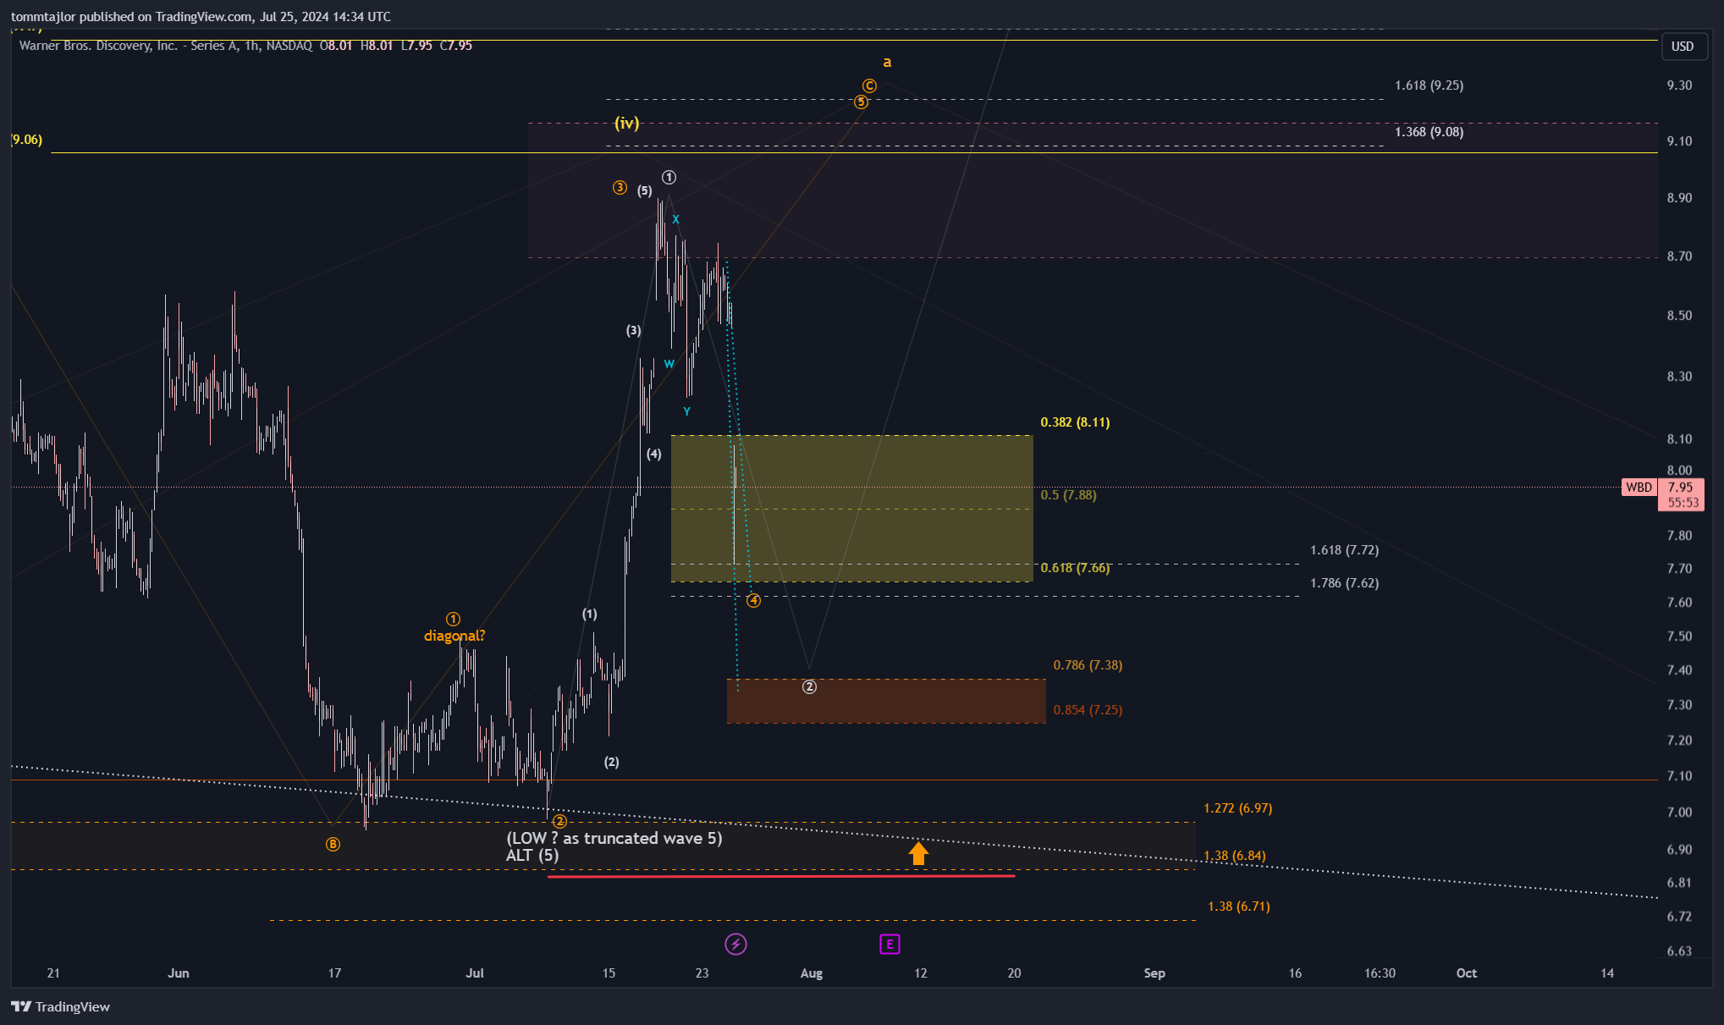Image resolution: width=1724 pixels, height=1025 pixels.
Task: Click the 'ALT (5)' annotation text
Action: pyautogui.click(x=532, y=856)
